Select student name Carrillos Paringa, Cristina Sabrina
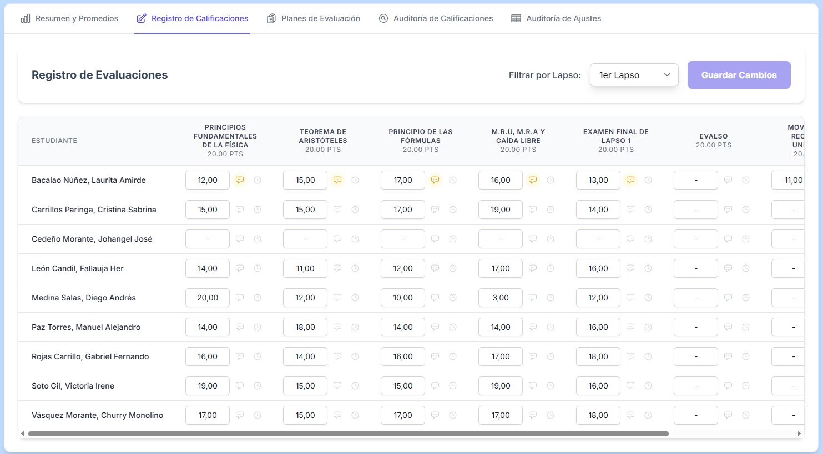823x454 pixels. pyautogui.click(x=94, y=210)
